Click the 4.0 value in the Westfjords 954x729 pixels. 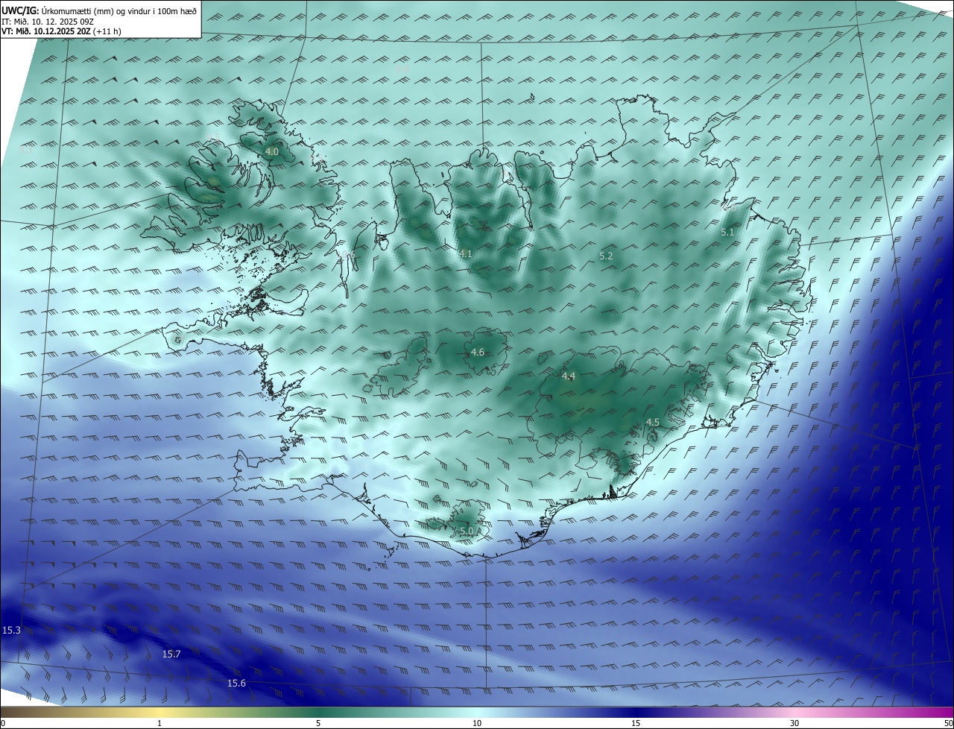point(272,151)
